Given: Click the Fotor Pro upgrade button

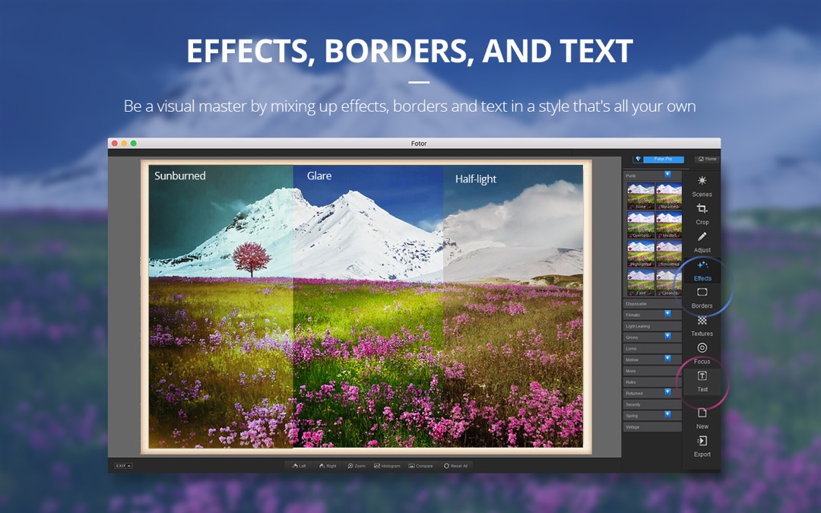Looking at the screenshot, I should click(658, 159).
